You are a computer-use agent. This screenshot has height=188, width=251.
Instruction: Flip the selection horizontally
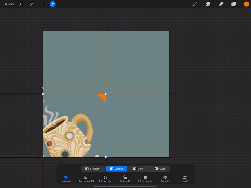click(86, 179)
